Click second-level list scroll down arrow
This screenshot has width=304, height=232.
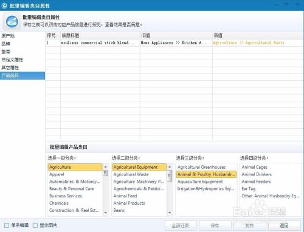click(170, 213)
